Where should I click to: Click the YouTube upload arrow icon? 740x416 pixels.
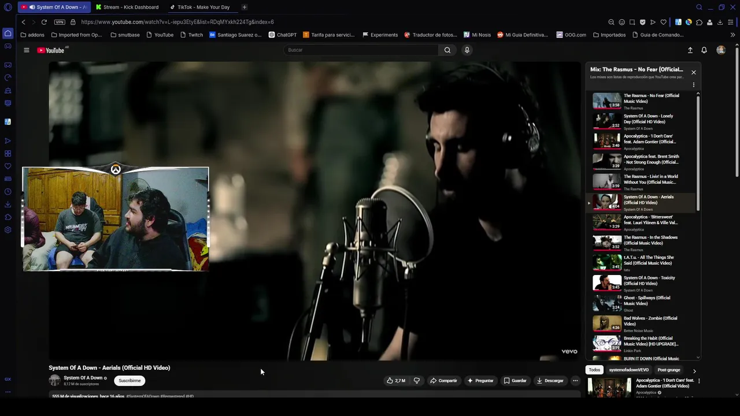pos(690,50)
